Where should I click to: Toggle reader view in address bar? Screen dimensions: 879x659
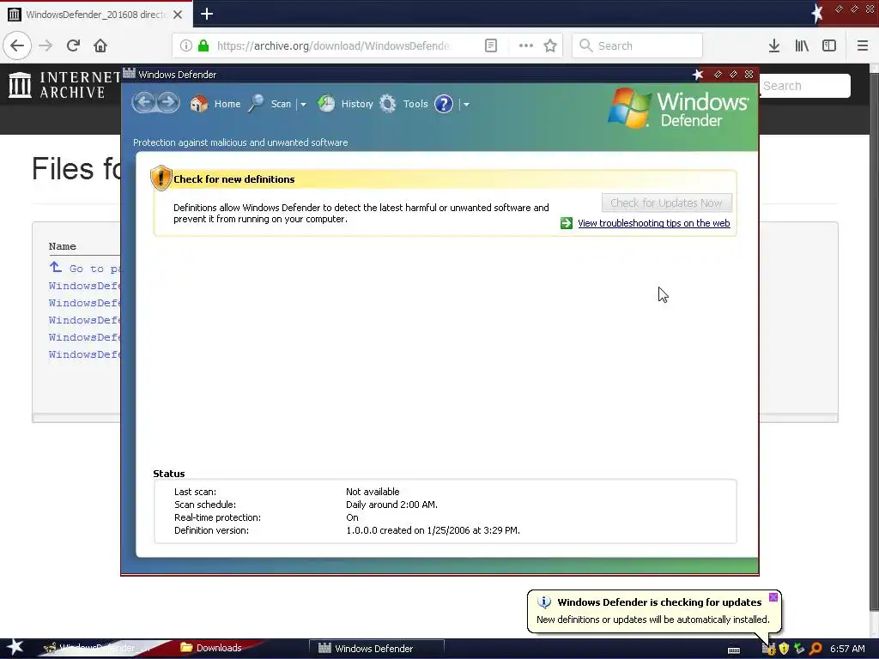[490, 45]
